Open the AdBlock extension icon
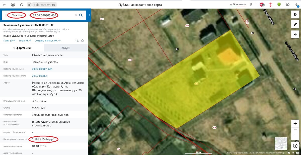Viewport: 301px width, 155px height. click(x=262, y=5)
